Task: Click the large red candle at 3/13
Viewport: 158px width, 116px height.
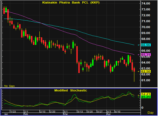Action: pyautogui.click(x=77, y=55)
